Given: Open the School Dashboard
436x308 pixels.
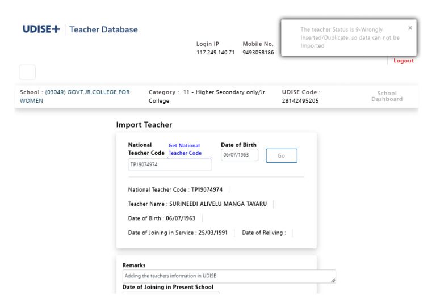Looking at the screenshot, I should tap(387, 96).
